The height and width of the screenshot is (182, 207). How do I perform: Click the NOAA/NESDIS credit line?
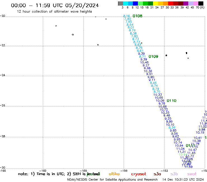[112, 180]
